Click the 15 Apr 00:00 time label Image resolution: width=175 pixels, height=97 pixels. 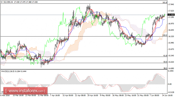click(68, 95)
